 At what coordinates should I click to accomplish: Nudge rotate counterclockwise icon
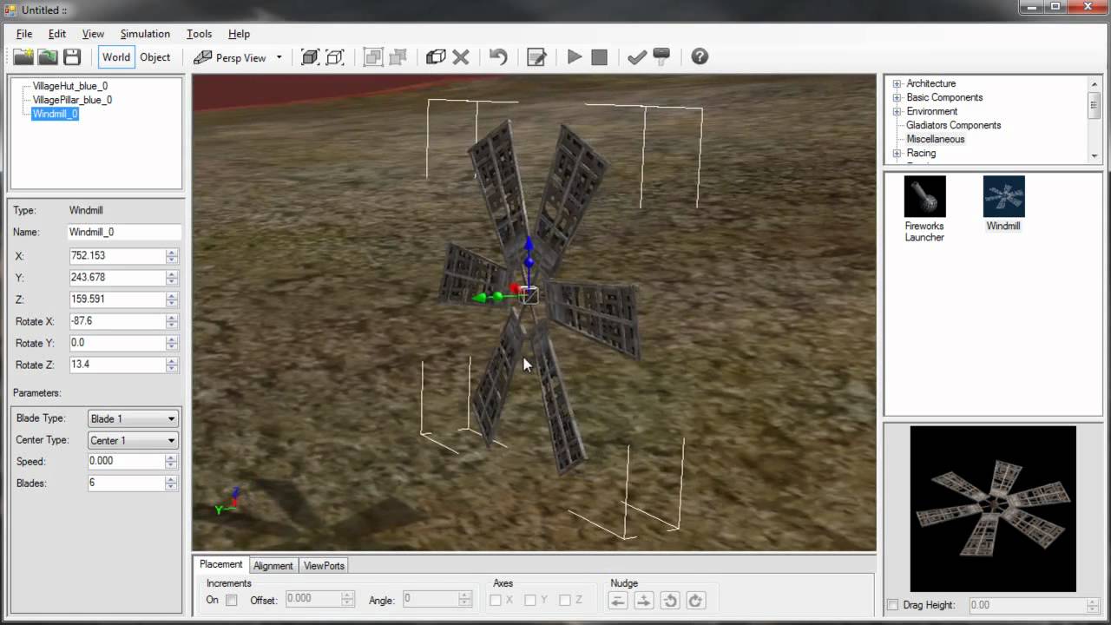click(670, 600)
